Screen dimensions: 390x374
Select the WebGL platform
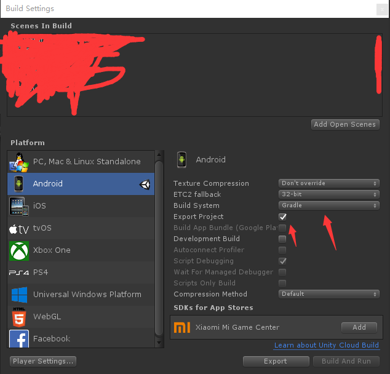point(81,317)
